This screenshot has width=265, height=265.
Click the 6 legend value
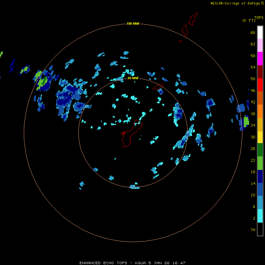pos(254,206)
